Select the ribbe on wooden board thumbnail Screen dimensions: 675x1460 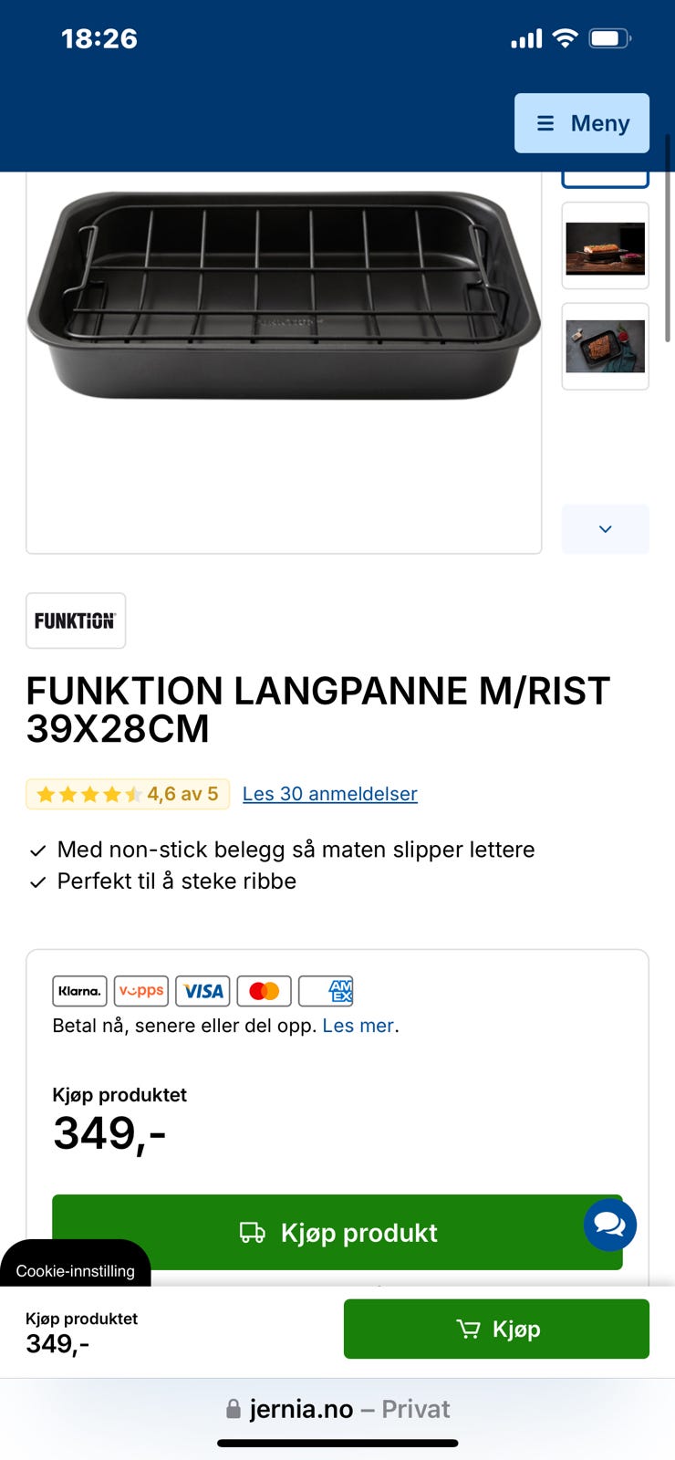tap(605, 247)
